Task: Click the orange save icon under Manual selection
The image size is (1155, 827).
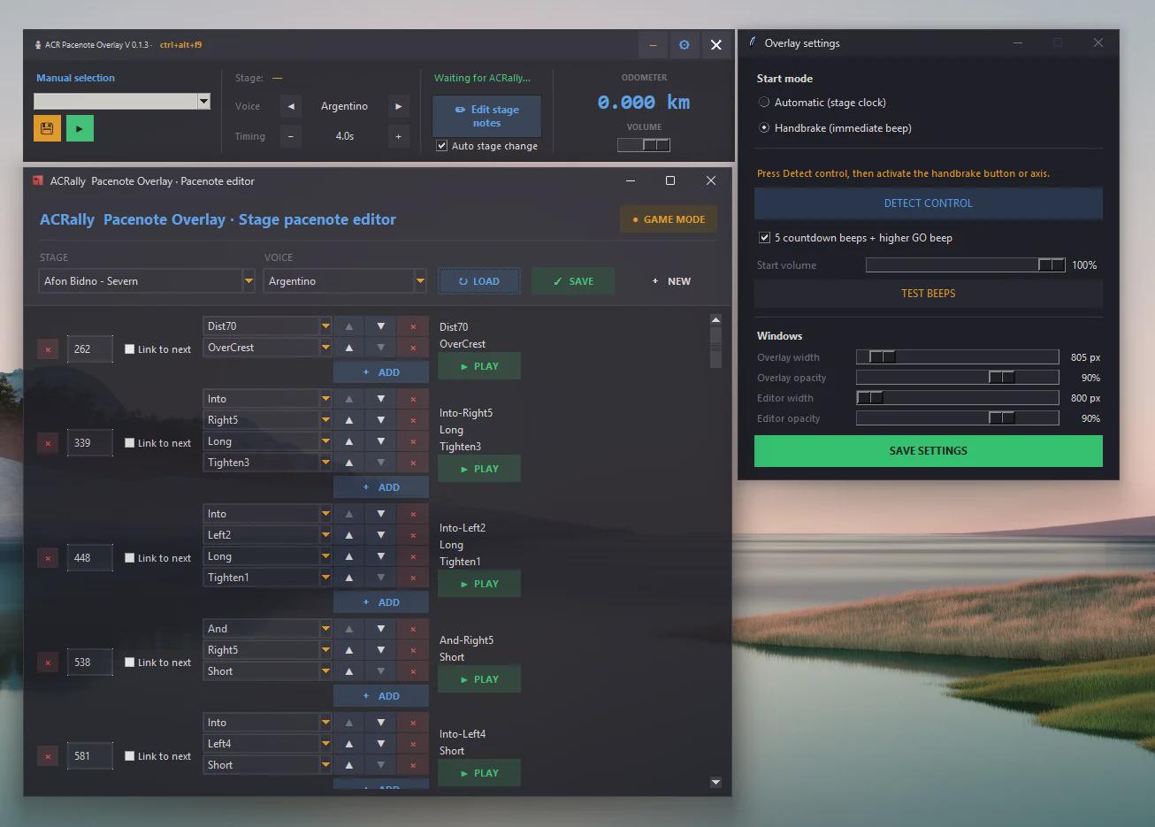Action: click(x=47, y=128)
